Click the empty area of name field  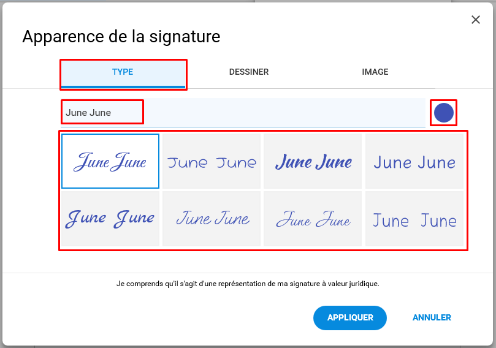[284, 113]
